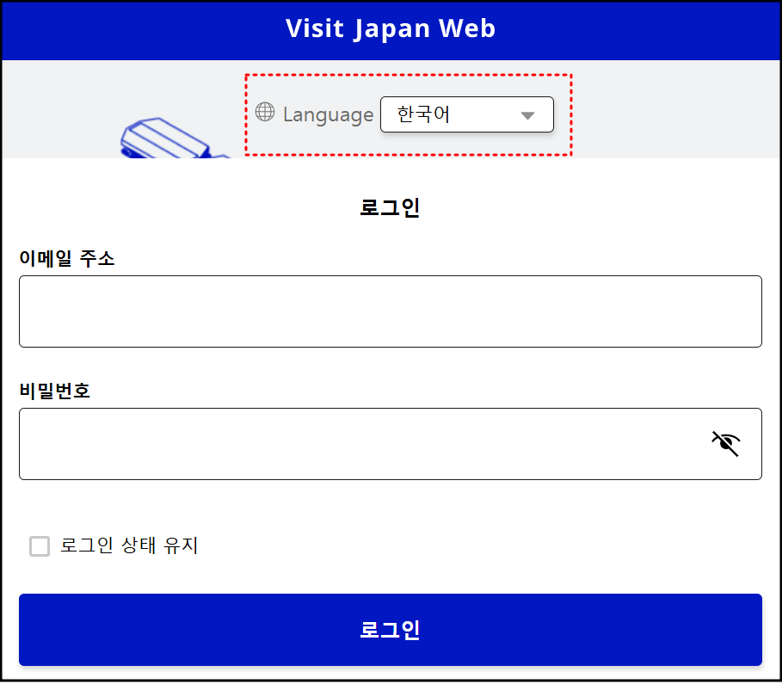
Task: Click inside the 비밀번호 input field
Action: pos(391,444)
